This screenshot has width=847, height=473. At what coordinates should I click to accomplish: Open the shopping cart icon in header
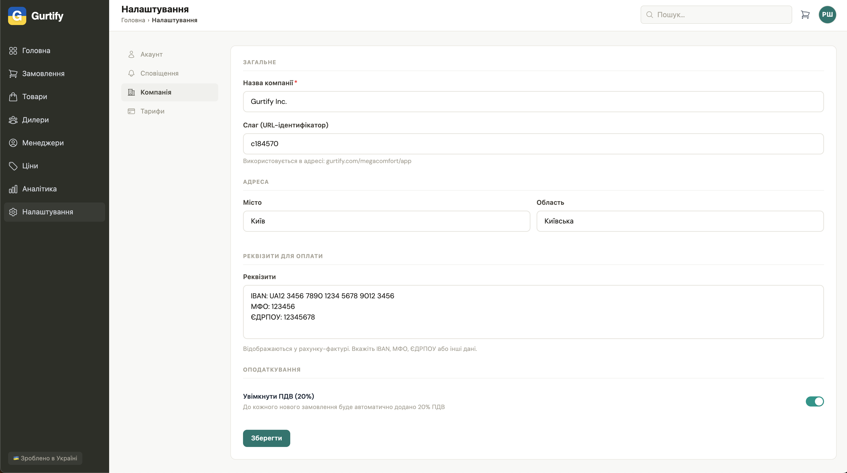pyautogui.click(x=805, y=15)
